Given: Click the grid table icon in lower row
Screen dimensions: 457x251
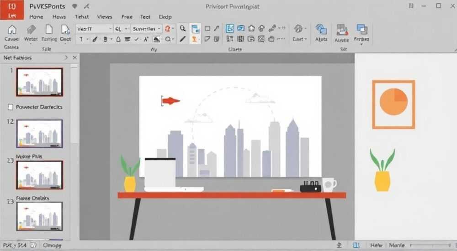Looking at the screenshot, I should (240, 39).
